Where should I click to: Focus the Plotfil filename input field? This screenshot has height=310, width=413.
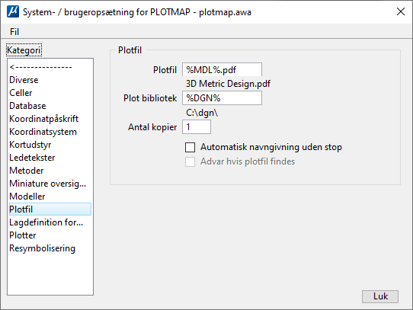222,70
